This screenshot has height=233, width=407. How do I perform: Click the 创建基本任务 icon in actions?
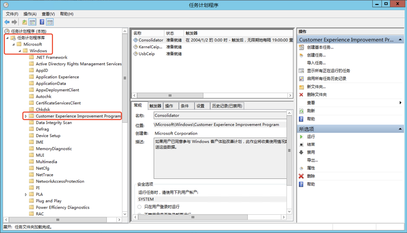coord(301,47)
